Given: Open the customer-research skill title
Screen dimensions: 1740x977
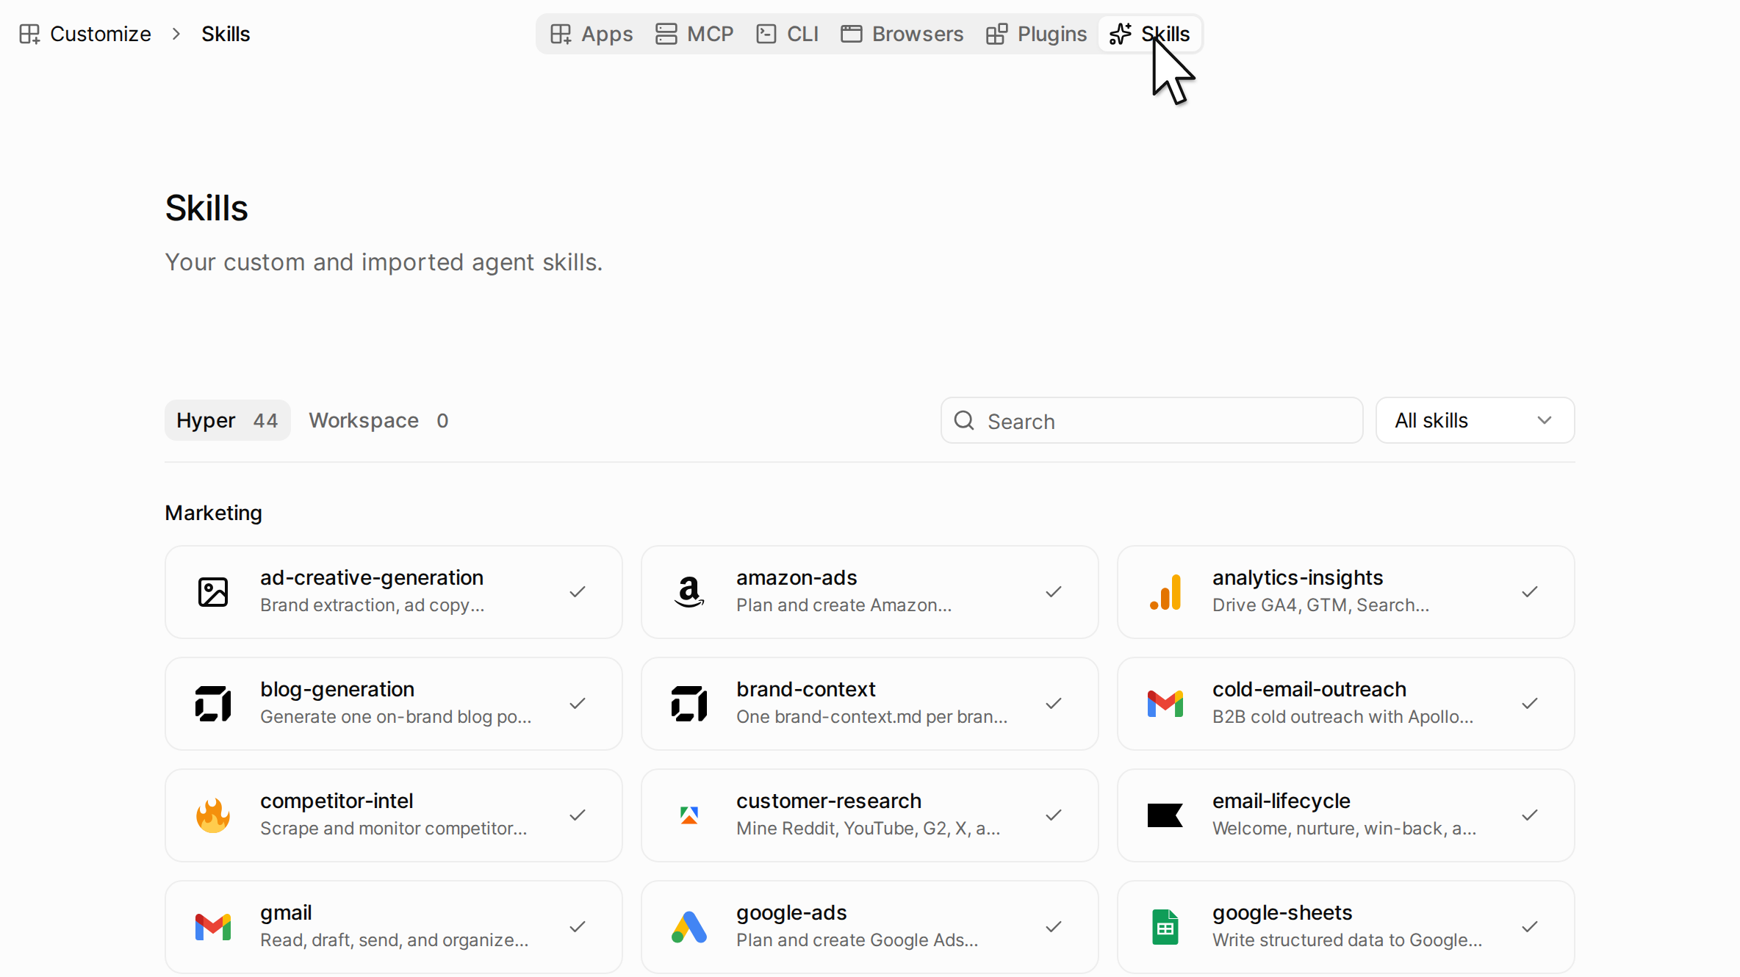Looking at the screenshot, I should [829, 801].
